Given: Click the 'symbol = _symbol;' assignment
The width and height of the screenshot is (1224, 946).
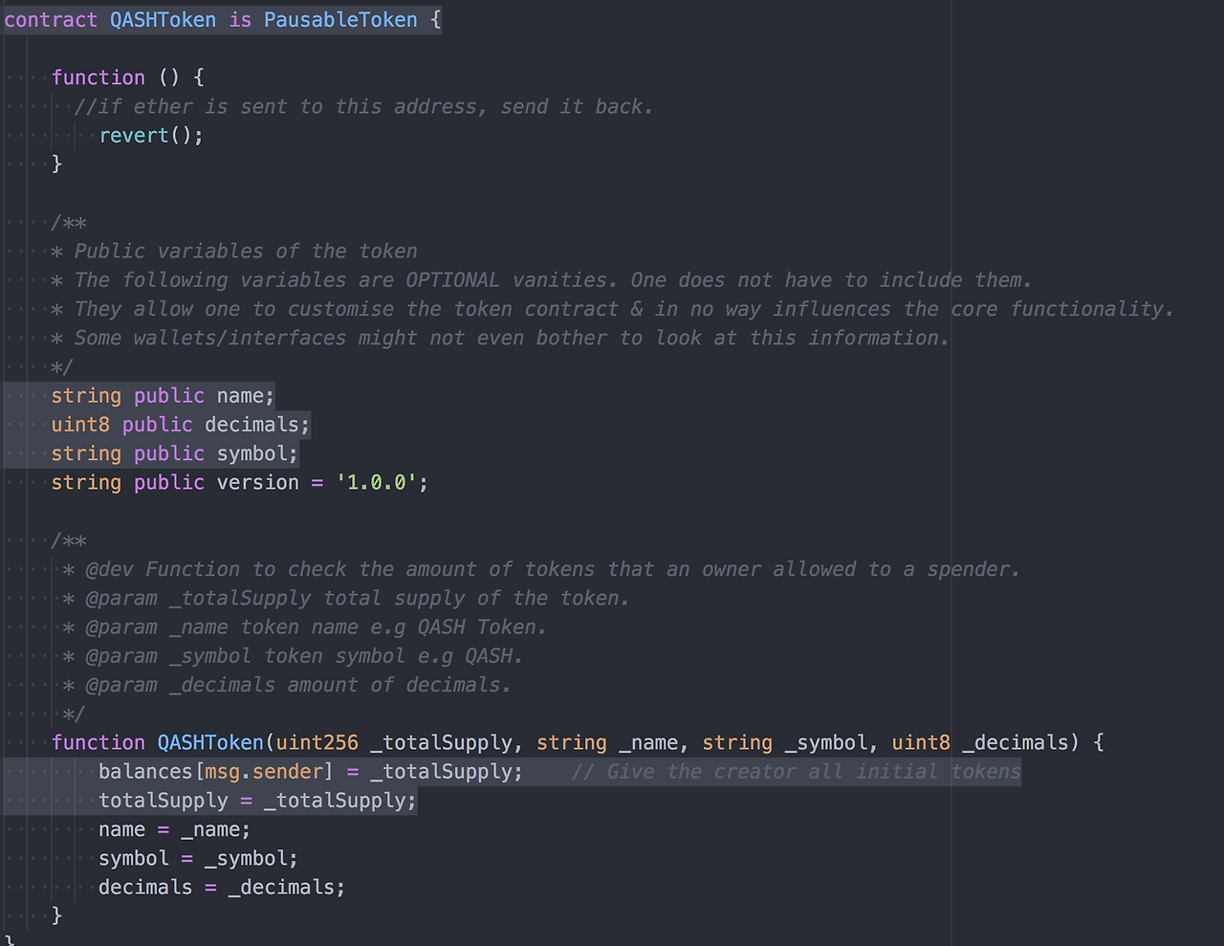Looking at the screenshot, I should pos(198,858).
